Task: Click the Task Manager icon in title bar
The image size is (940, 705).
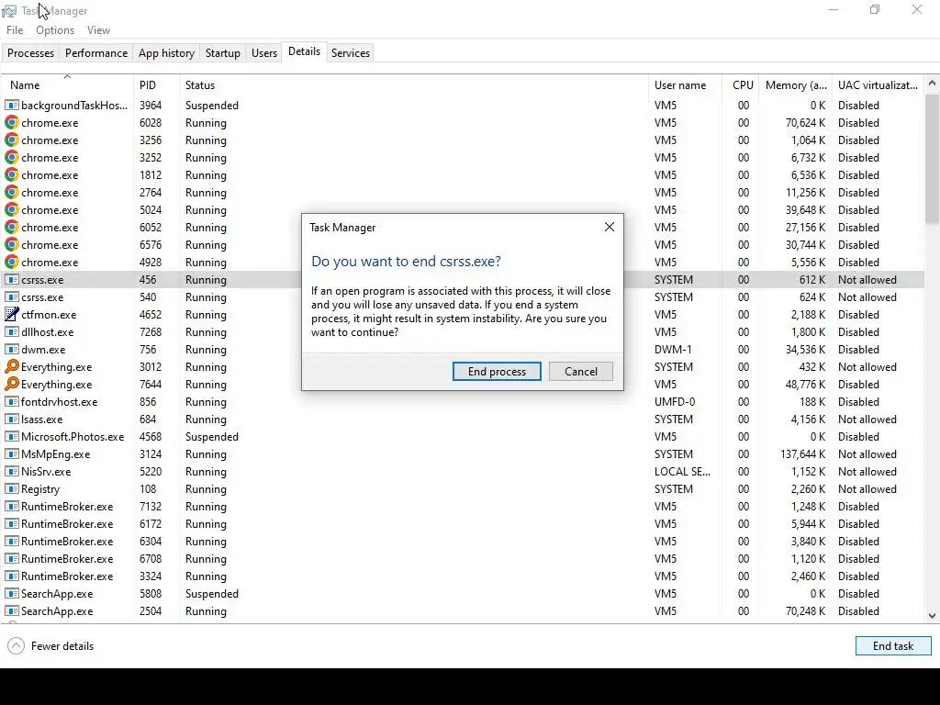Action: coord(9,11)
